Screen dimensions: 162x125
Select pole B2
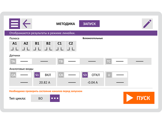48,46
